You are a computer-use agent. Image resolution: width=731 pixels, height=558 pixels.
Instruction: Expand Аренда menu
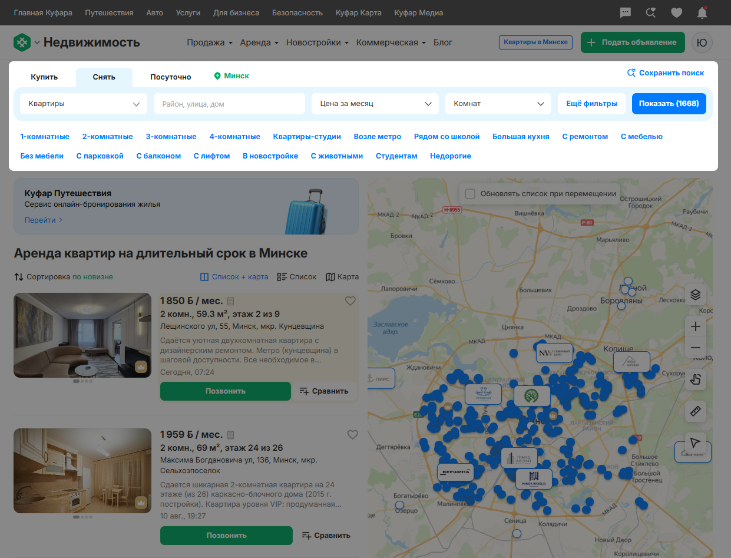click(260, 42)
